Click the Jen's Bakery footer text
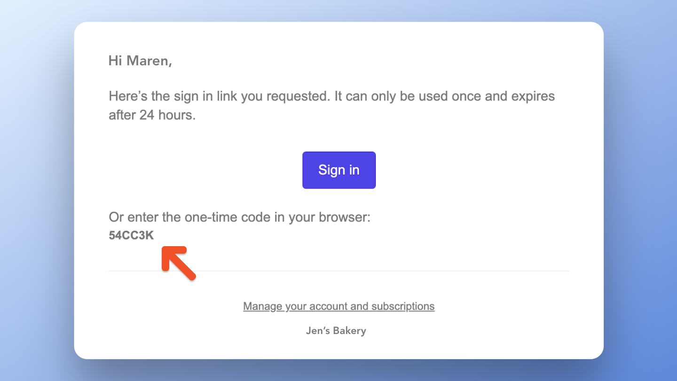 point(336,331)
